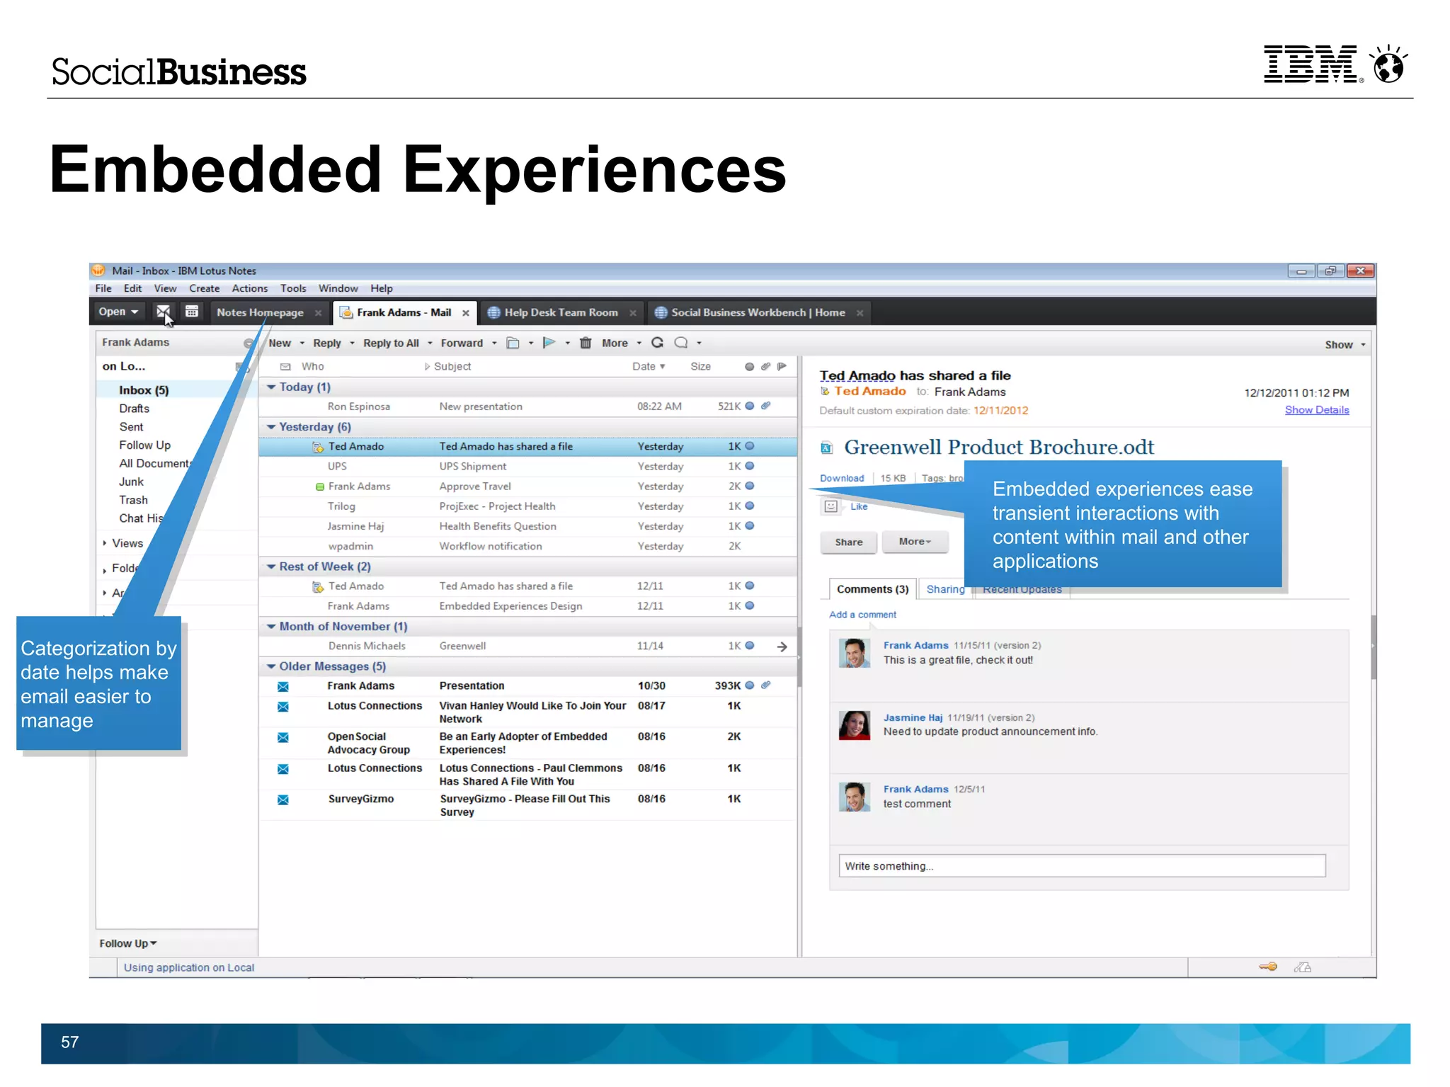The image size is (1450, 1087).
Task: Open the UPS Shipment message
Action: tap(527, 467)
